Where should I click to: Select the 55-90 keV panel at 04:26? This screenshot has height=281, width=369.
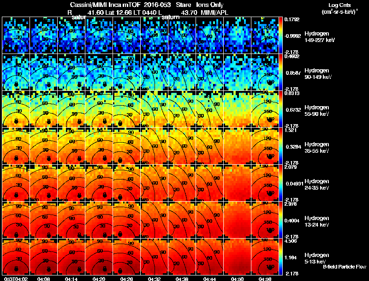(126, 109)
